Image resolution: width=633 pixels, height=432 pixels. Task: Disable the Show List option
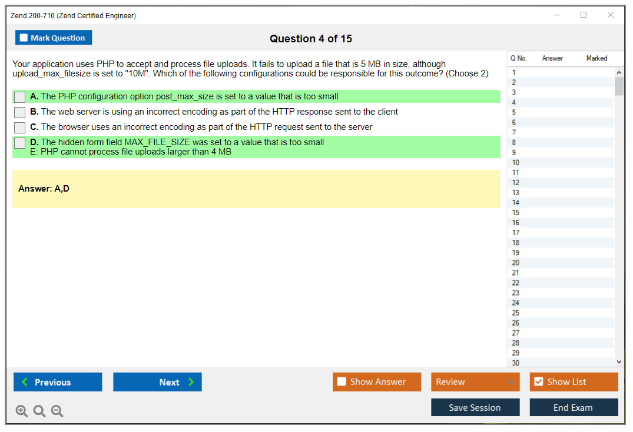[x=574, y=382]
